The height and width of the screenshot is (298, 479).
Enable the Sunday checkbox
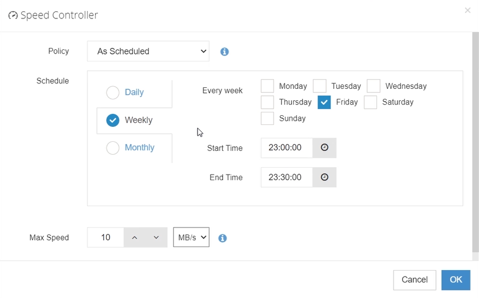pos(267,118)
